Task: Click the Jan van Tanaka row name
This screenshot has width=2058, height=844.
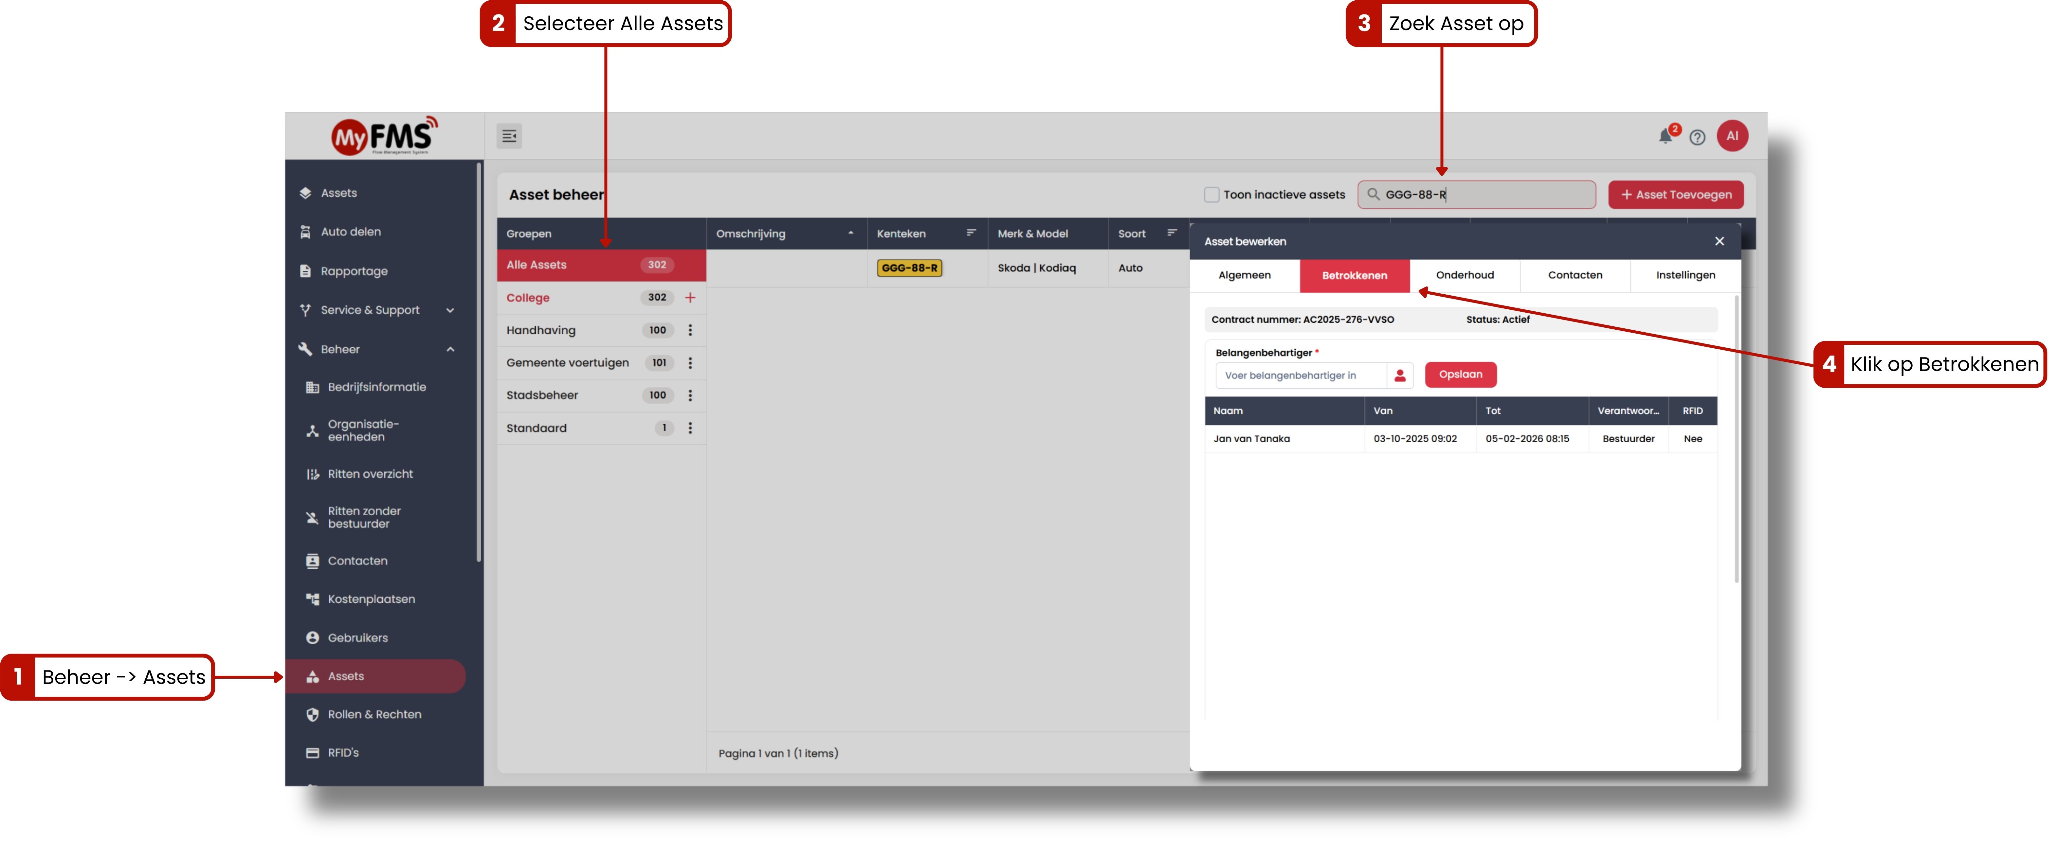Action: click(1251, 439)
